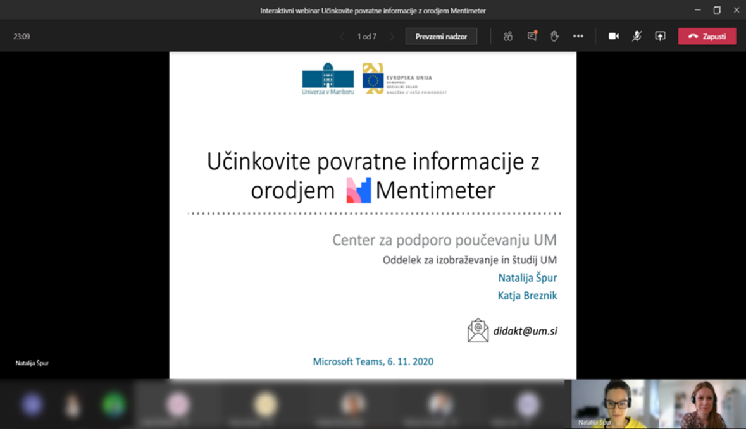
Task: Raise your hand
Action: 554,36
